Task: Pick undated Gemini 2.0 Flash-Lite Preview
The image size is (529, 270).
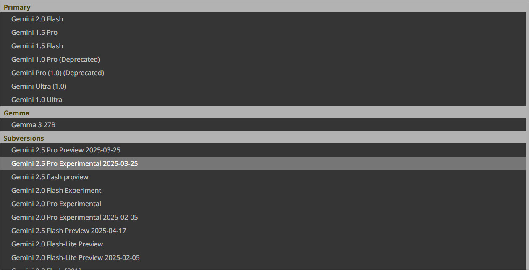Action: coord(57,244)
